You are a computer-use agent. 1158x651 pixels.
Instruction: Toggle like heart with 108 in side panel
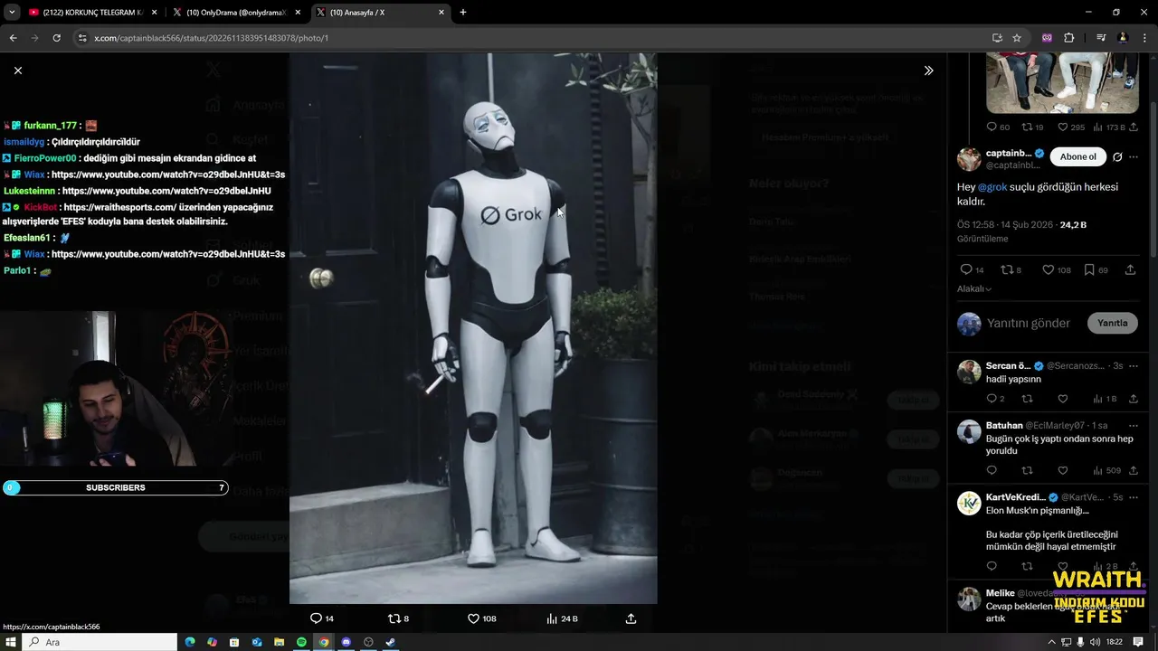point(1056,269)
